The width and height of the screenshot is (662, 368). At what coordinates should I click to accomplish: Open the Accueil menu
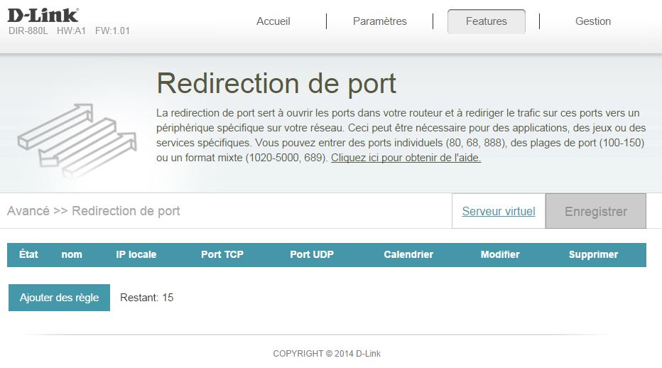(273, 21)
